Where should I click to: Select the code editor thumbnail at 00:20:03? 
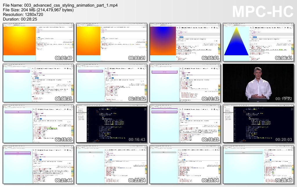258,124
